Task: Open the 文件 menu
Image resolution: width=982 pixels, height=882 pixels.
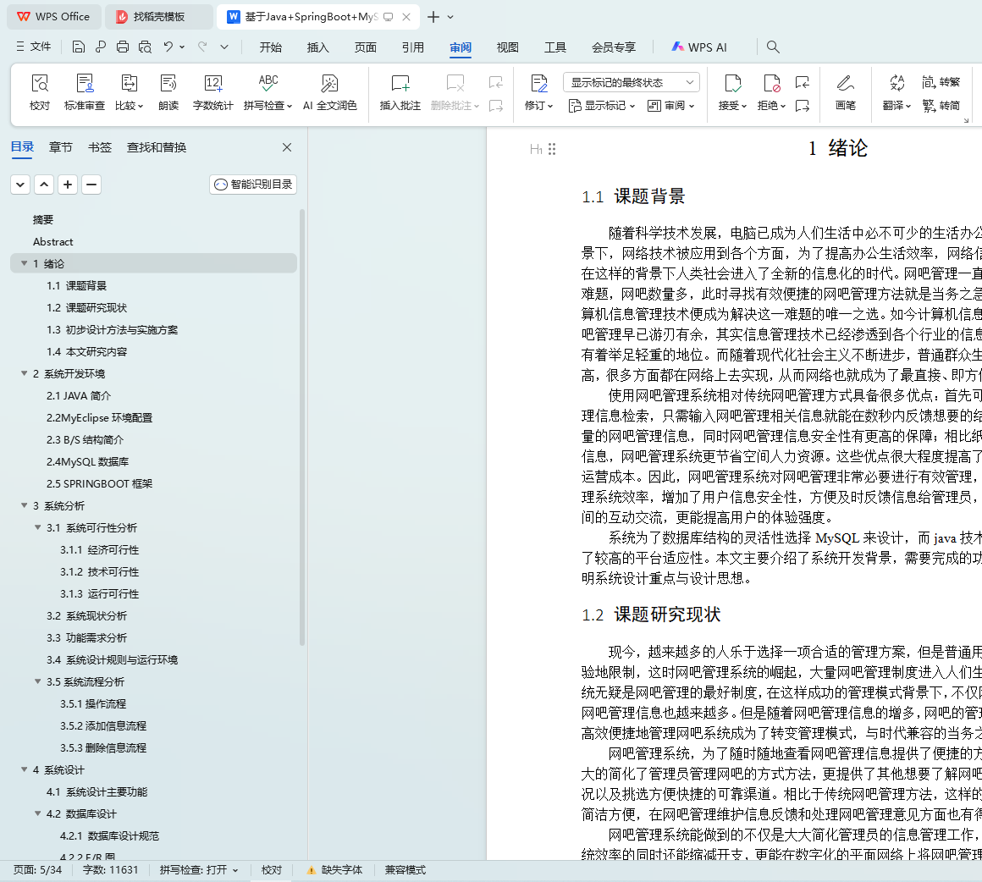Action: click(34, 47)
